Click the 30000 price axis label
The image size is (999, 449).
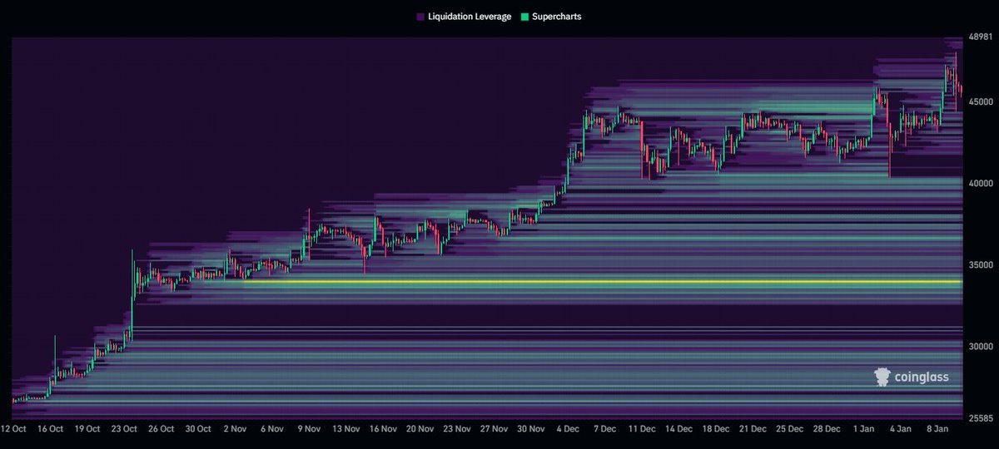980,346
